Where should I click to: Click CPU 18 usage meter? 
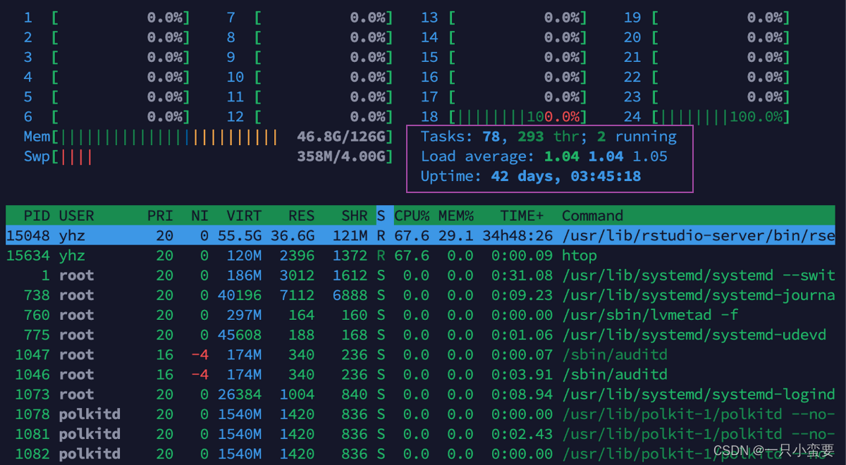[x=503, y=117]
